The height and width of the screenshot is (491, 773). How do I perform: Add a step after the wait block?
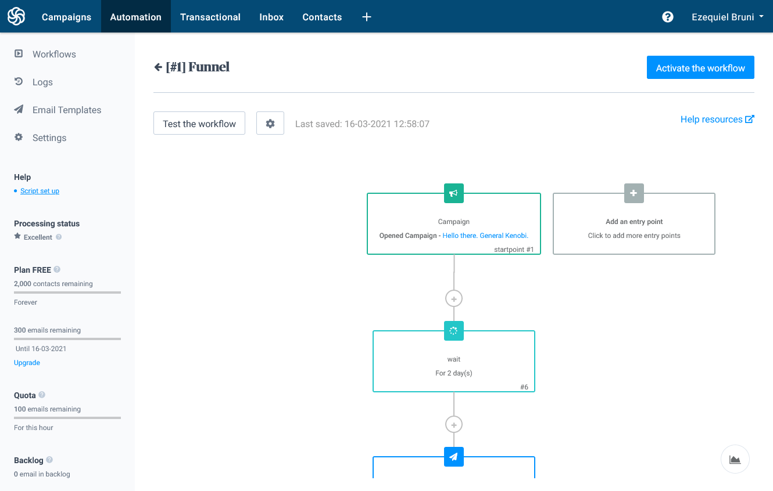[454, 424]
